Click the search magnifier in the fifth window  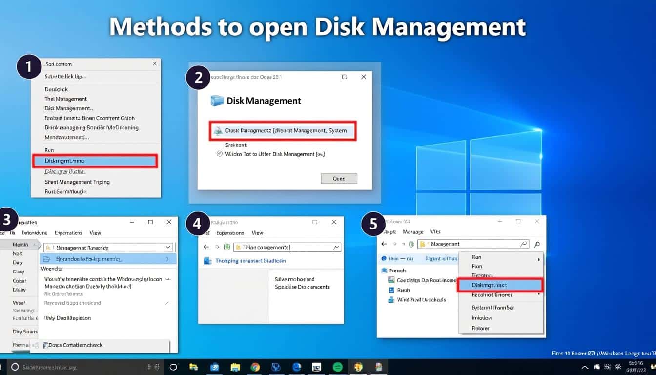click(x=537, y=244)
